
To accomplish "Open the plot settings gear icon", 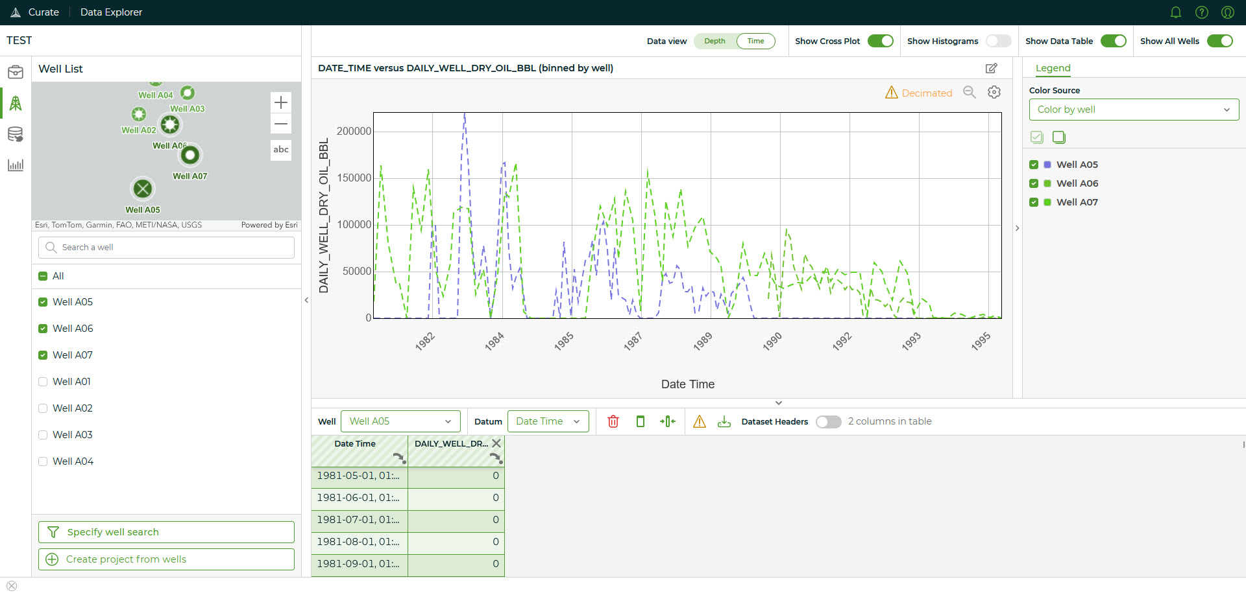I will [994, 92].
